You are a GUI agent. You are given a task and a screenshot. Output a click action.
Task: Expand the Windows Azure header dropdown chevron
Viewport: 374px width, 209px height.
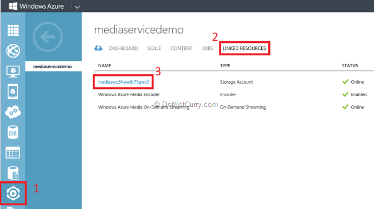[77, 7]
